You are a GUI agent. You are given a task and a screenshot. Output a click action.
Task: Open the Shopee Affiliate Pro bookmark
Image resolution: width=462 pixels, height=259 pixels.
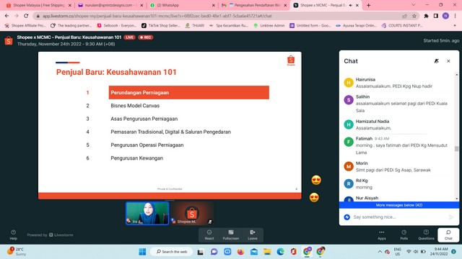[25, 26]
